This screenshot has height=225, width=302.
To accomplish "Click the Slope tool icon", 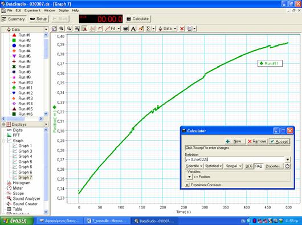I will 100,28.
